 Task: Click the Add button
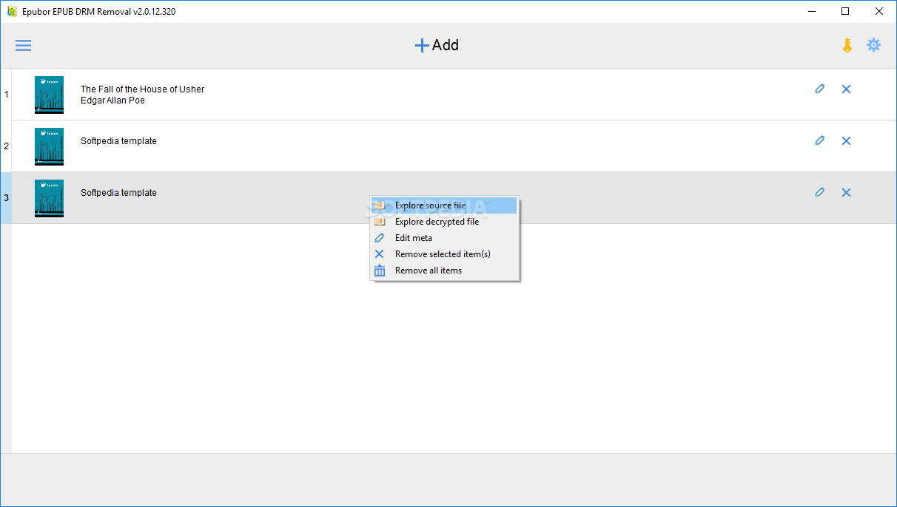click(437, 45)
